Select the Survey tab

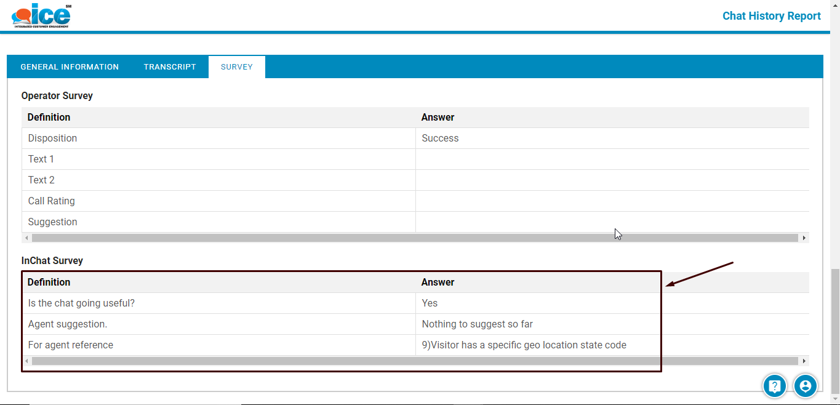tap(237, 67)
